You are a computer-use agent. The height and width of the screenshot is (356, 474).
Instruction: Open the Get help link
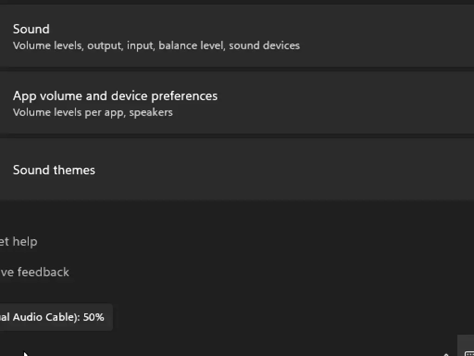pyautogui.click(x=18, y=242)
